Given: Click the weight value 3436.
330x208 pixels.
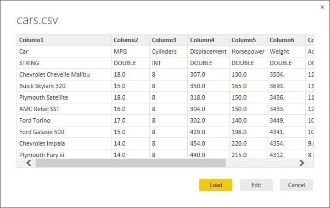Looking at the screenshot, I should [x=286, y=97].
